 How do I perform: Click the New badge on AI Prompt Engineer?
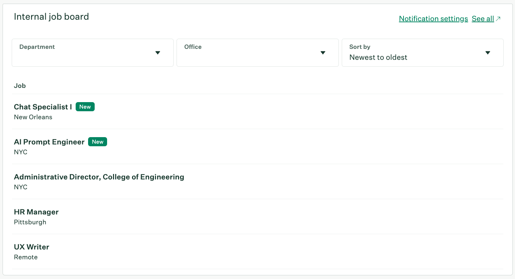click(x=98, y=142)
